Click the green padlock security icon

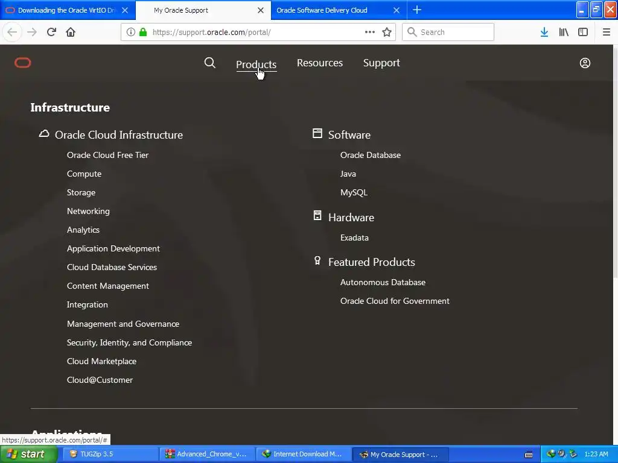pos(143,33)
